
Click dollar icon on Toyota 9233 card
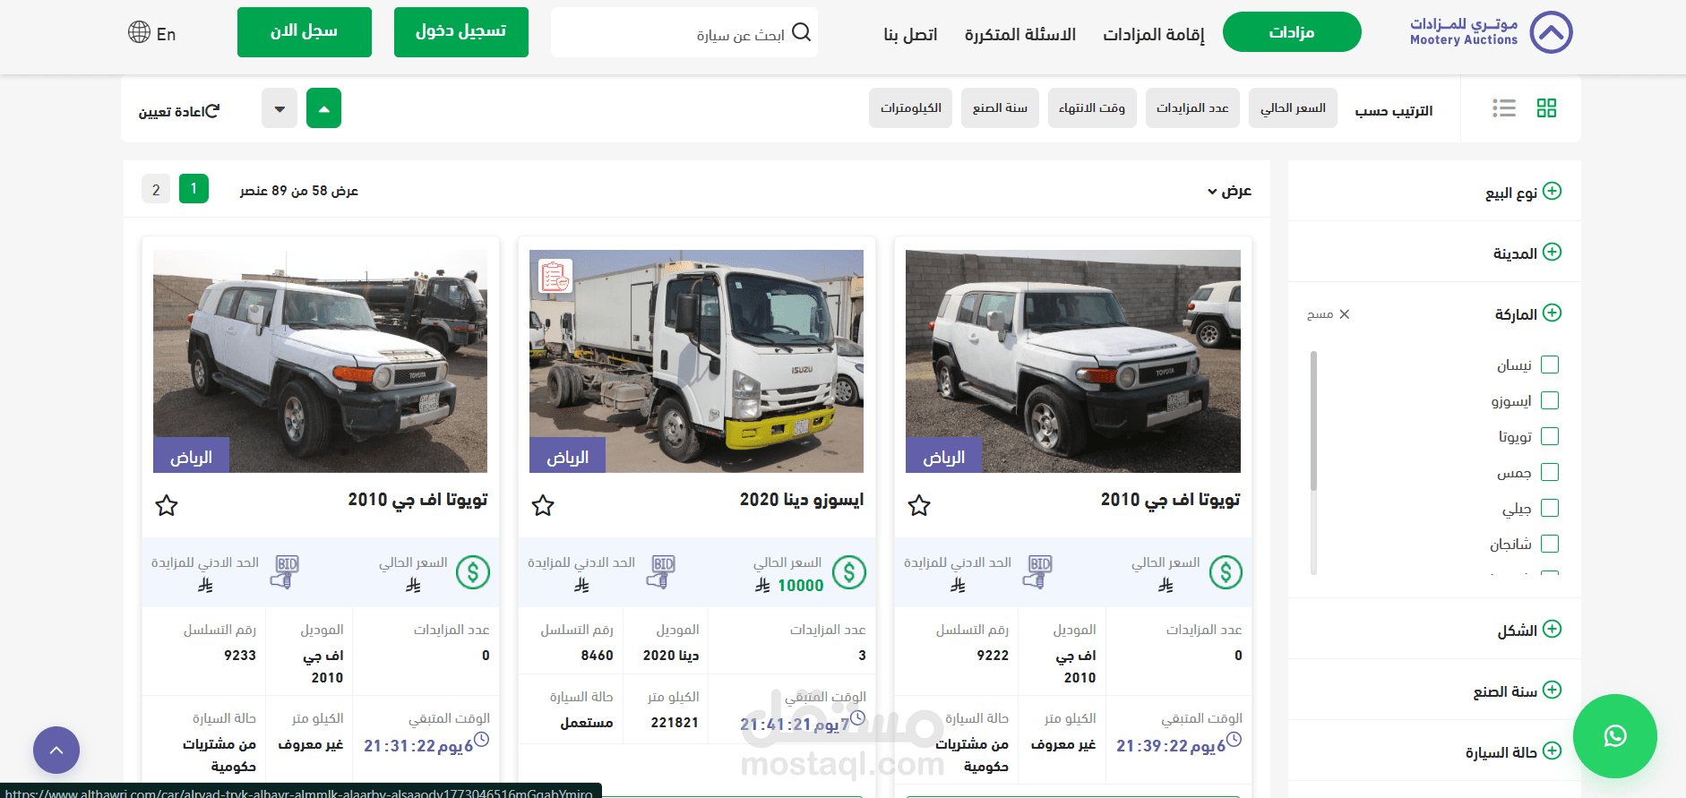(x=473, y=572)
